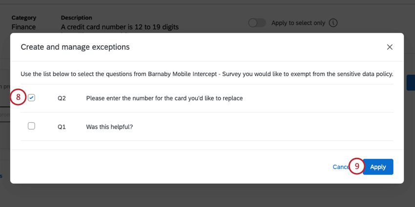Click the info icon beside Apply to select only

[x=333, y=23]
